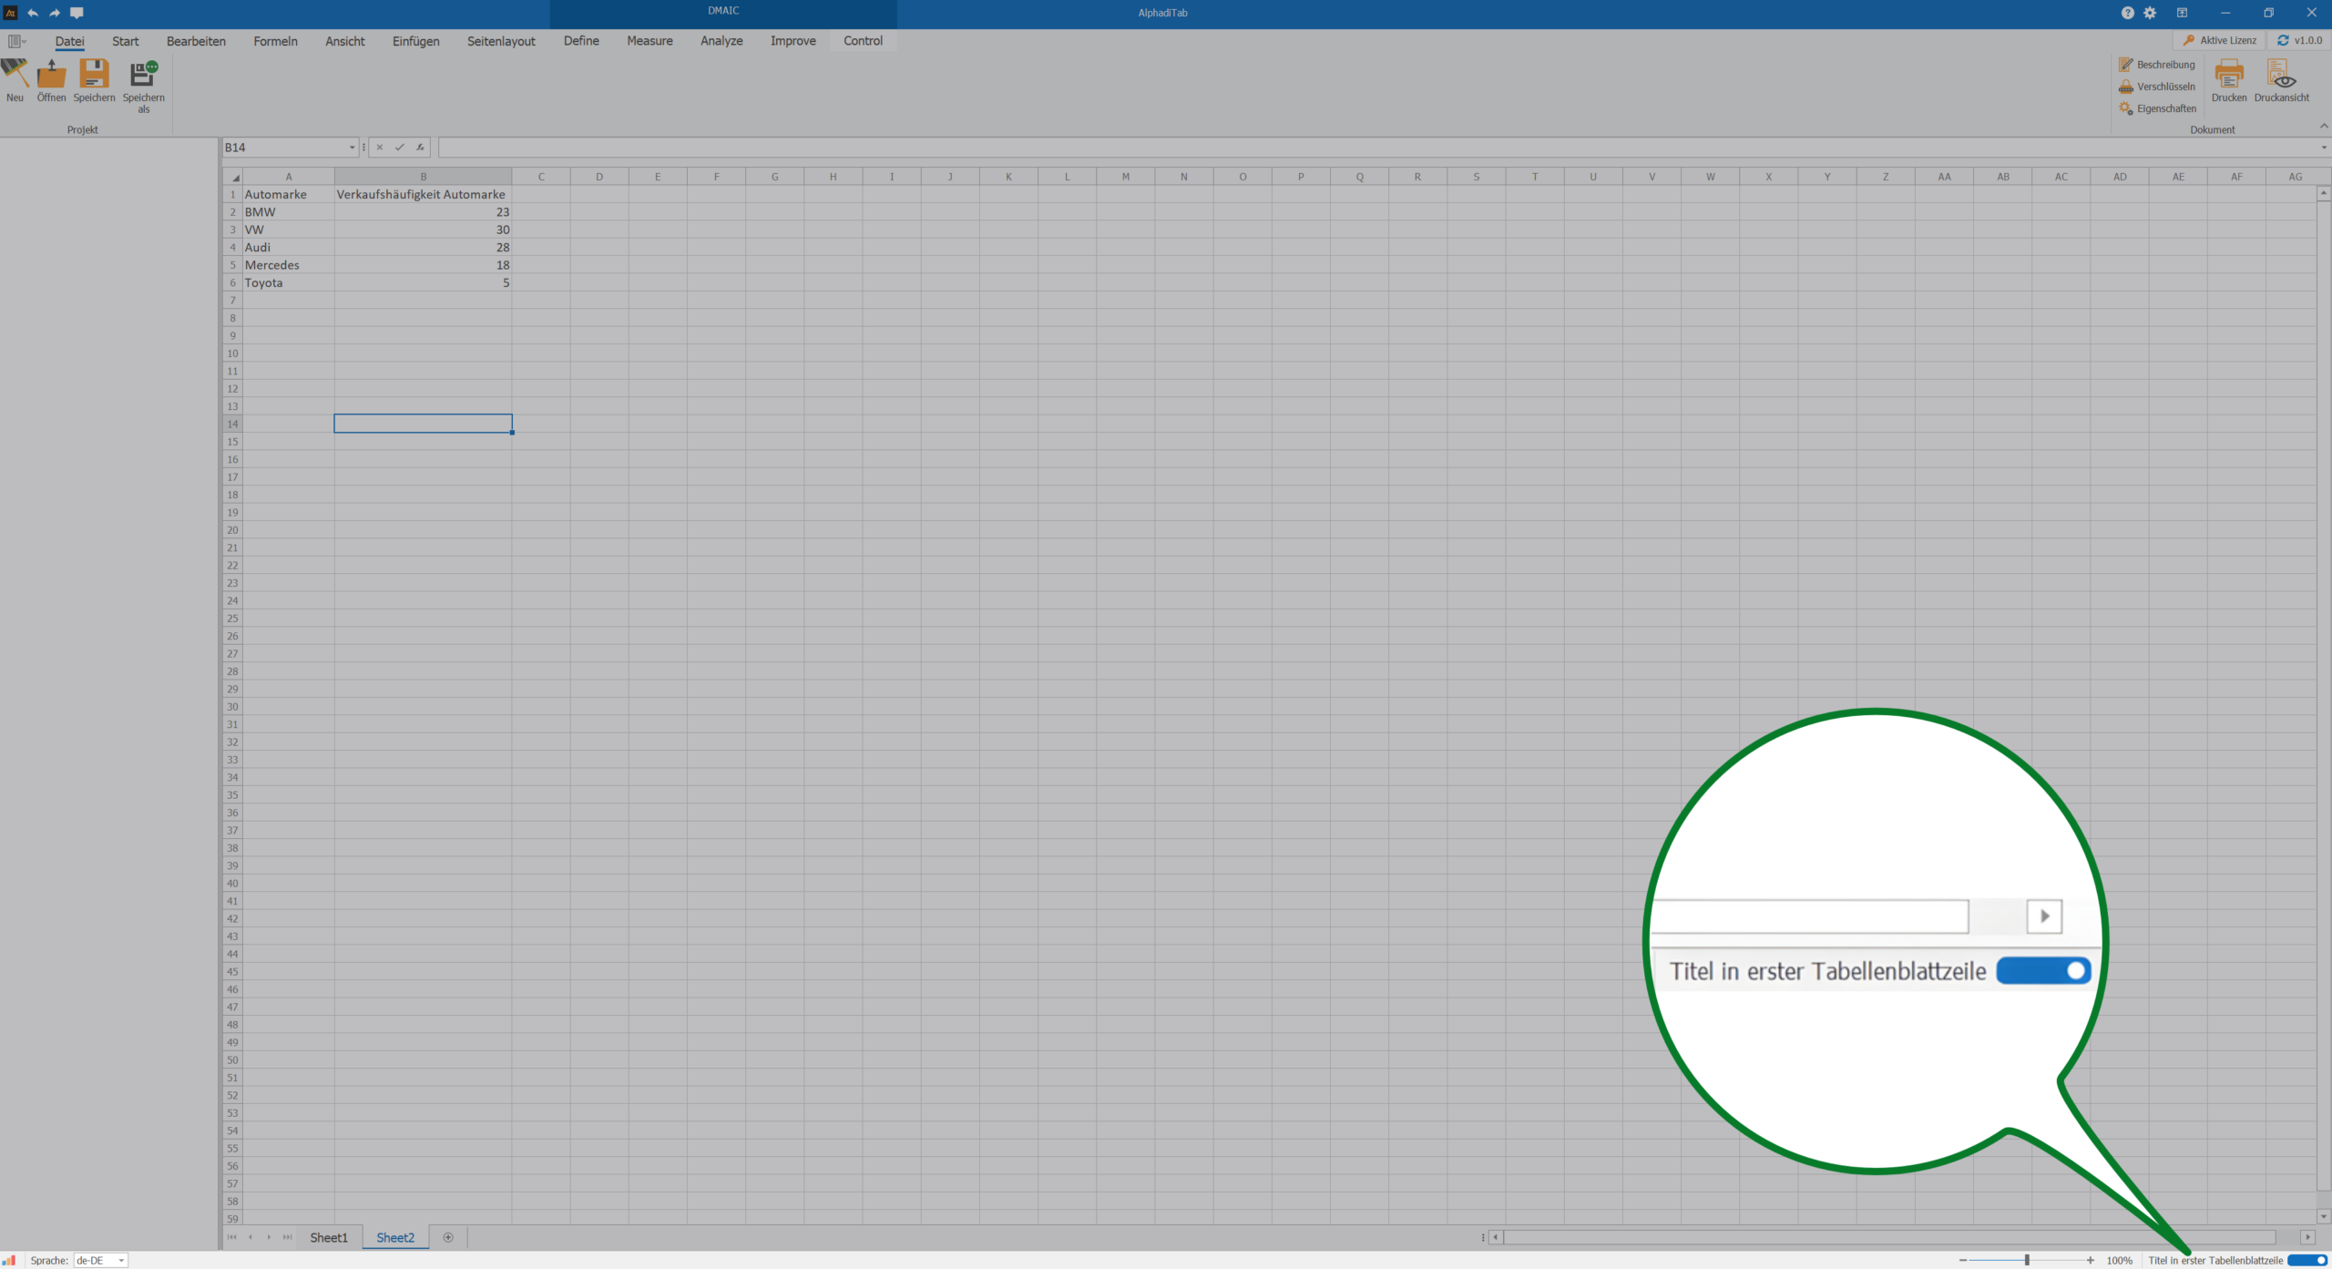Screen dimensions: 2332x1269
Task: Open Druckansicht print preview
Action: coord(2281,77)
